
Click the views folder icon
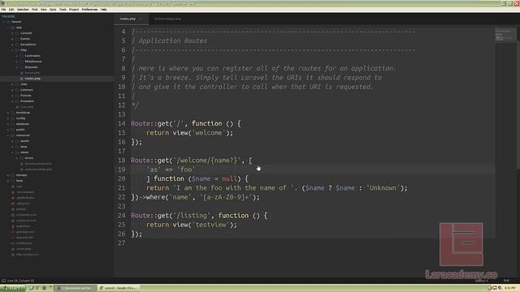pos(17,152)
